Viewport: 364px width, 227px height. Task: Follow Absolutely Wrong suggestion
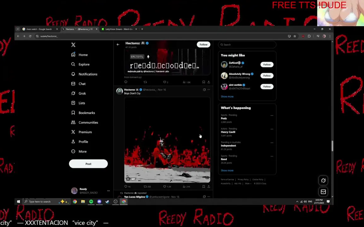(x=267, y=76)
